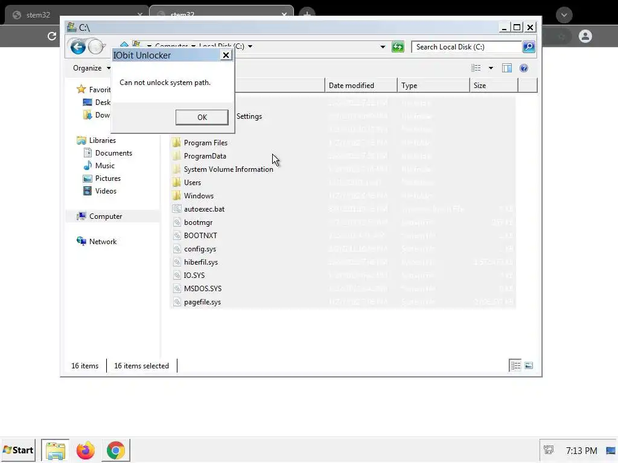
Task: Click the system tray network icon
Action: (x=549, y=450)
